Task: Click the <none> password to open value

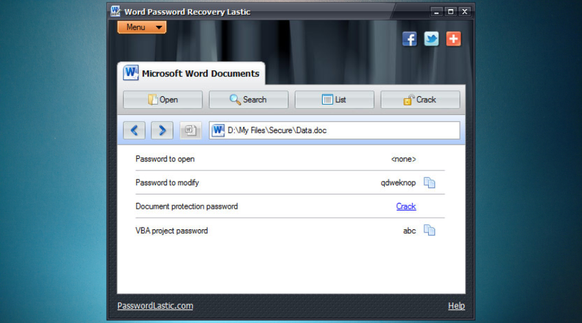Action: [x=404, y=159]
